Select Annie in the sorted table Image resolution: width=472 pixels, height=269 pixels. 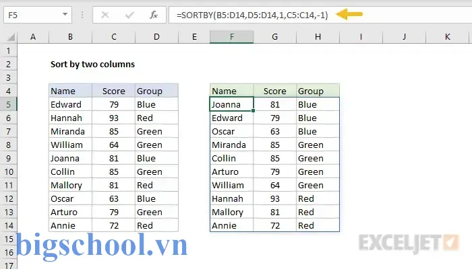click(232, 225)
